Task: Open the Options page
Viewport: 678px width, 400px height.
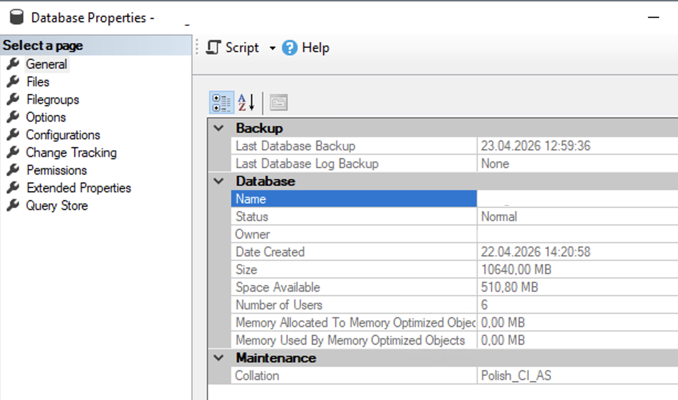Action: point(45,117)
